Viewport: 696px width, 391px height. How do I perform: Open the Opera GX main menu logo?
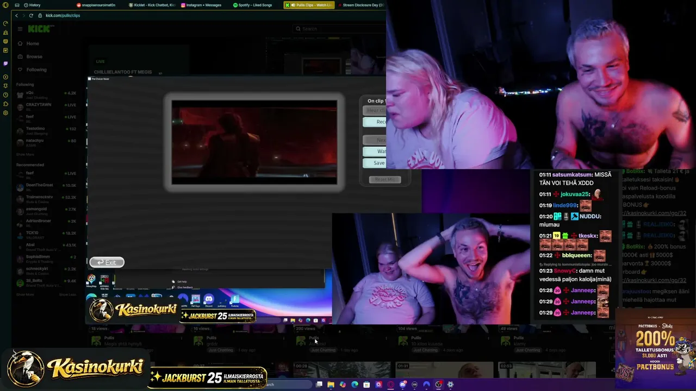(5, 5)
